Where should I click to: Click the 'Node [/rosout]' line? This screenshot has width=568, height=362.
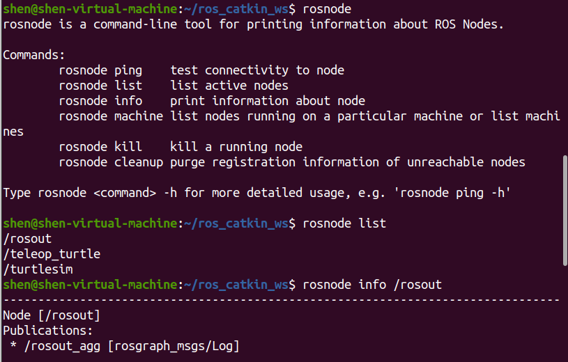coord(52,315)
